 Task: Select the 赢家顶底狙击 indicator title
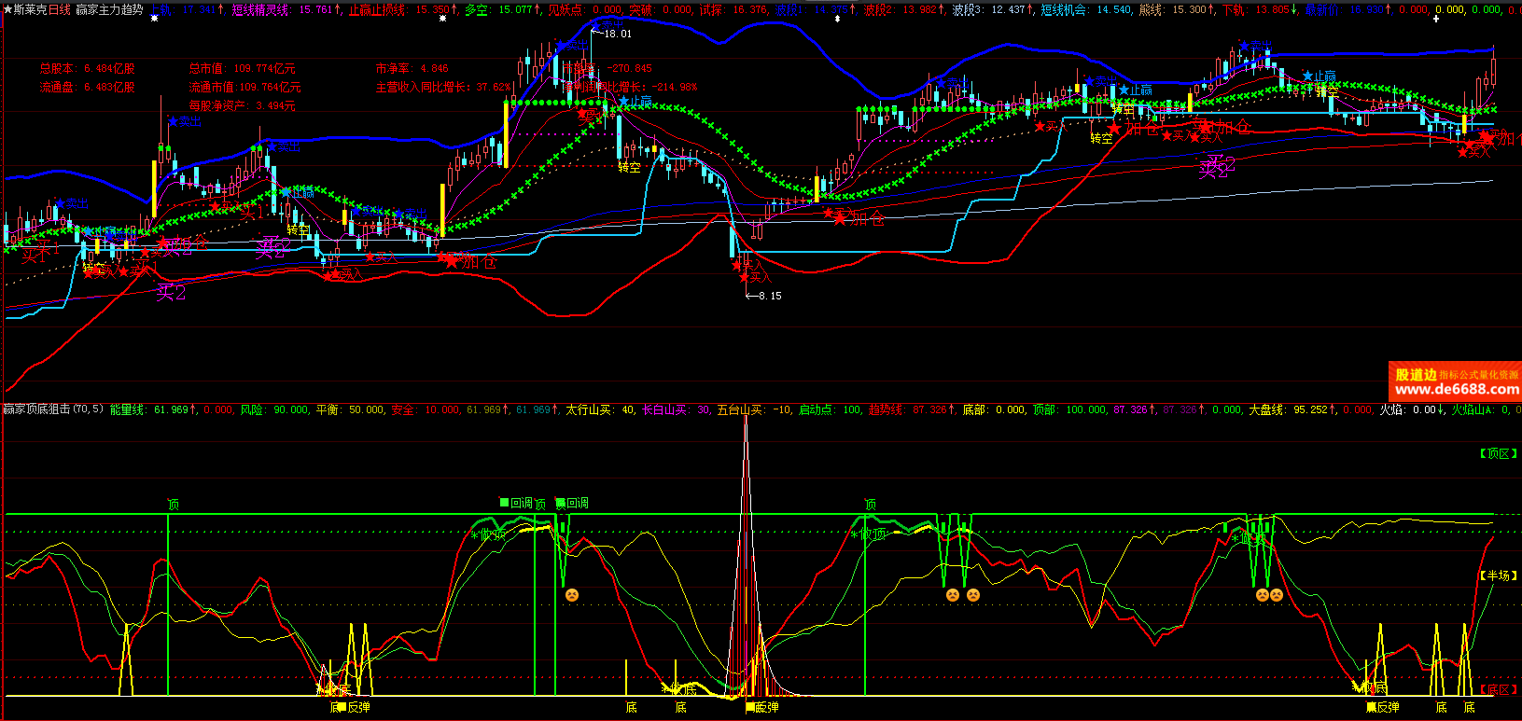[35, 409]
